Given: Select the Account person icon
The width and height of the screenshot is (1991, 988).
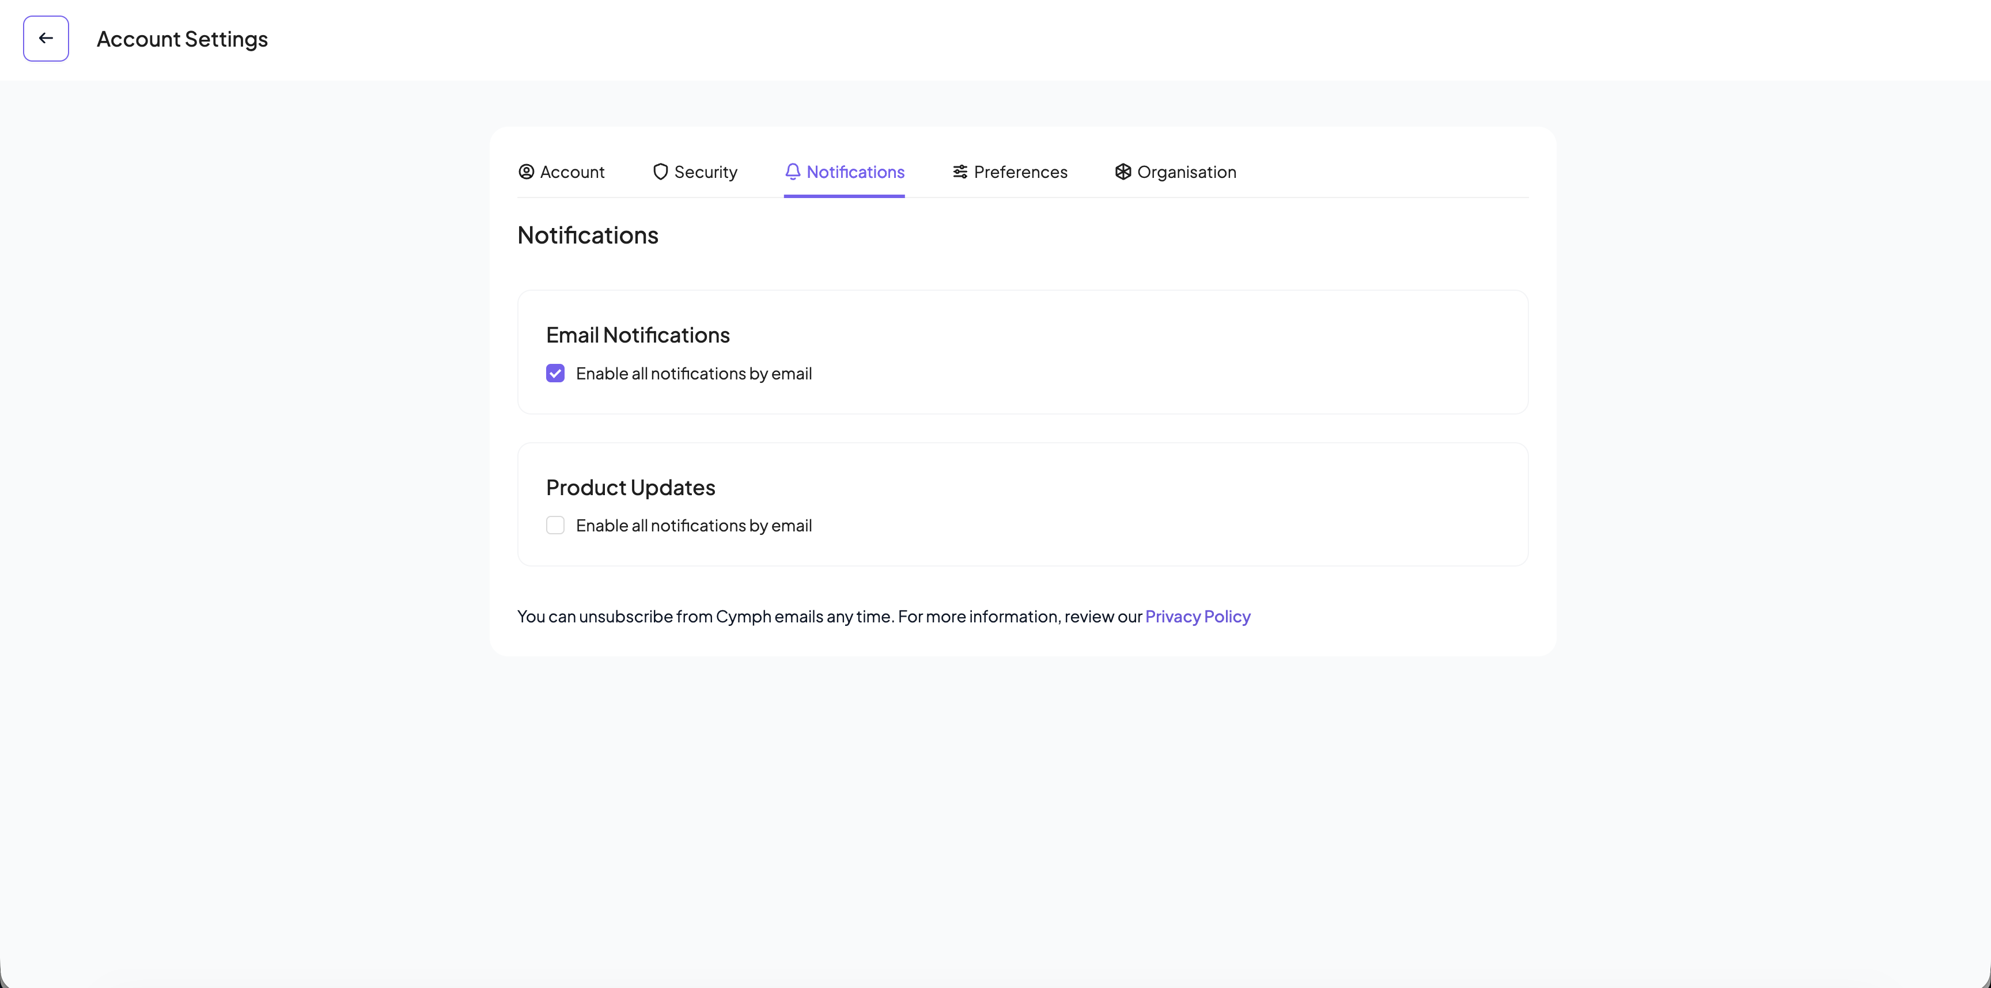Looking at the screenshot, I should pyautogui.click(x=527, y=172).
